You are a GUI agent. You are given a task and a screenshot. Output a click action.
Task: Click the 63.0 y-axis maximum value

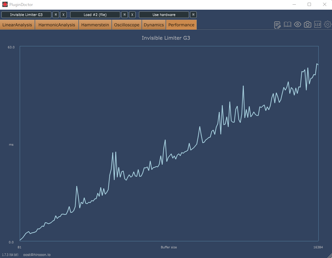point(11,47)
